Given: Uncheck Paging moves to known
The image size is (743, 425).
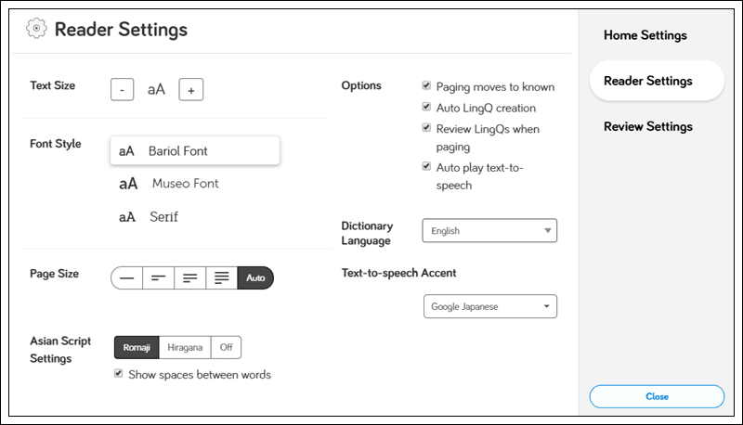Looking at the screenshot, I should [426, 86].
